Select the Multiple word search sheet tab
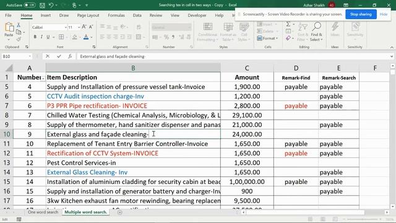Image resolution: width=396 pixels, height=223 pixels. pos(86,212)
